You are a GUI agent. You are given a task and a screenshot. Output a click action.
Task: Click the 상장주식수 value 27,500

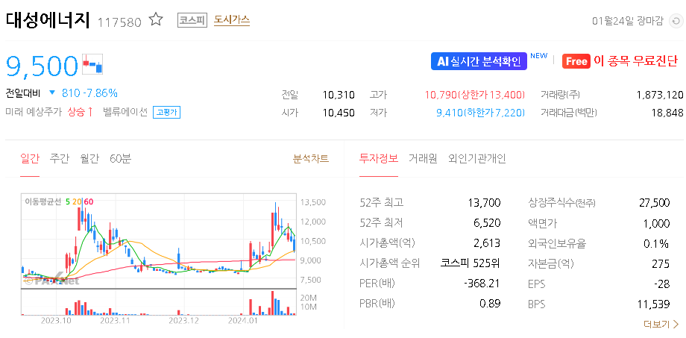tap(654, 203)
